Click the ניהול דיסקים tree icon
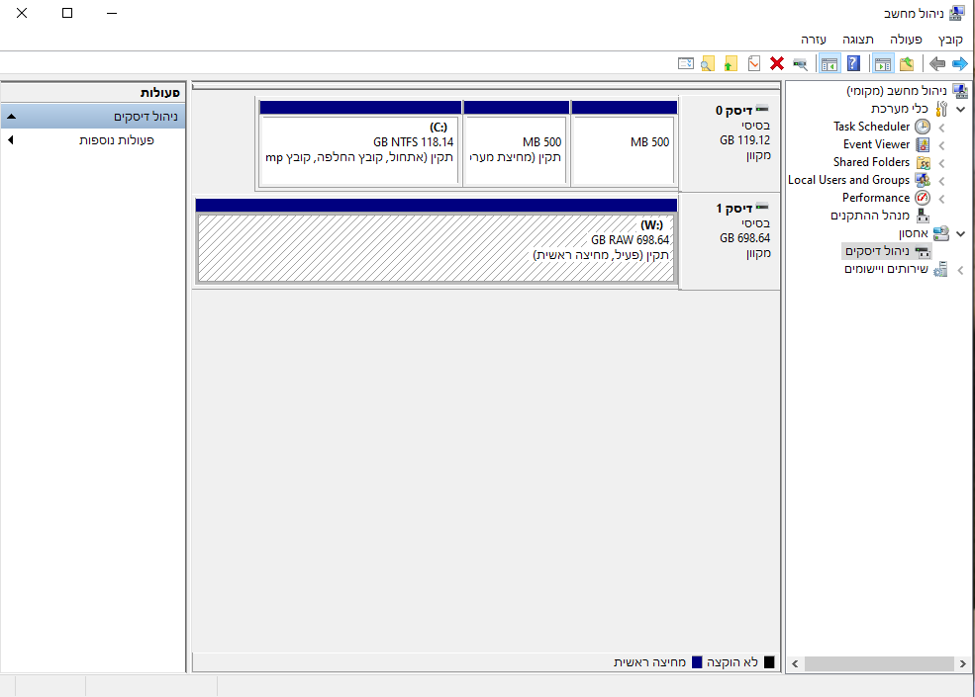Image resolution: width=975 pixels, height=697 pixels. pyautogui.click(x=923, y=251)
